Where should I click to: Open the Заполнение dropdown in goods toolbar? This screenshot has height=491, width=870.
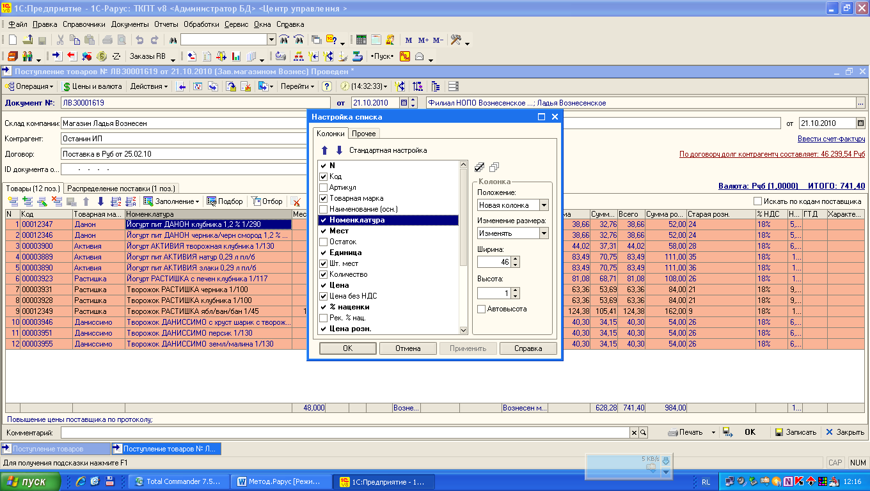pos(171,201)
